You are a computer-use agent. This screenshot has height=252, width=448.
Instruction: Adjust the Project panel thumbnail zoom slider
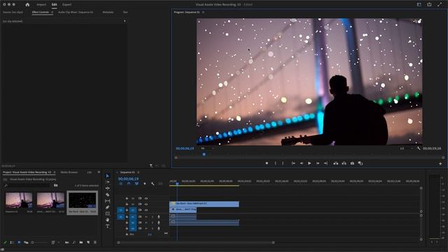(39, 243)
